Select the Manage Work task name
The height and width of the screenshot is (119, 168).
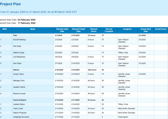[19, 80]
